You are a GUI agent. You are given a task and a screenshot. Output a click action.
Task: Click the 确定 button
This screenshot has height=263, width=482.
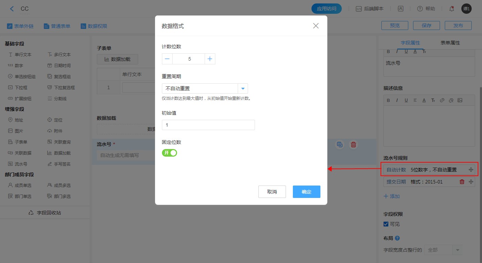(x=306, y=192)
